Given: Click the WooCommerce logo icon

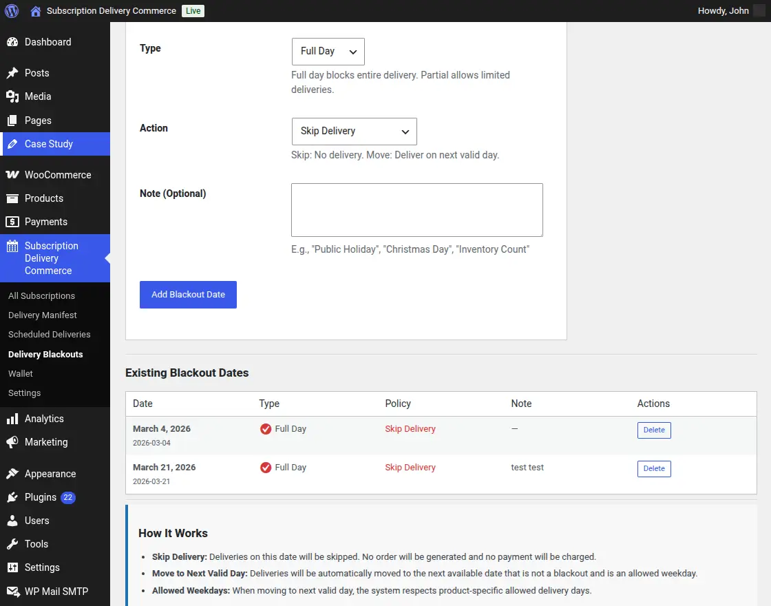Looking at the screenshot, I should (x=12, y=175).
